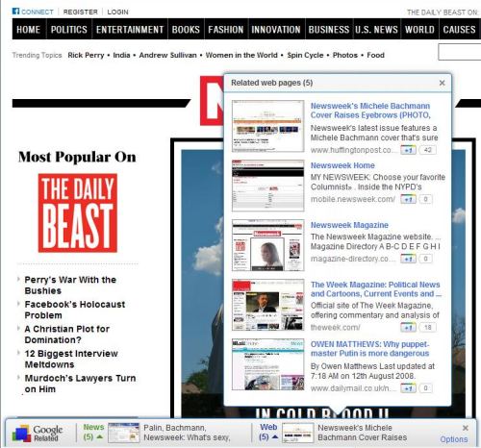This screenshot has width=481, height=448.
Task: Open Palin, Bachmann, Newsweek news item
Action: [x=187, y=433]
